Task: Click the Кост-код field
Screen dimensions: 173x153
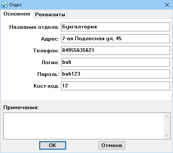Action: click(x=115, y=86)
